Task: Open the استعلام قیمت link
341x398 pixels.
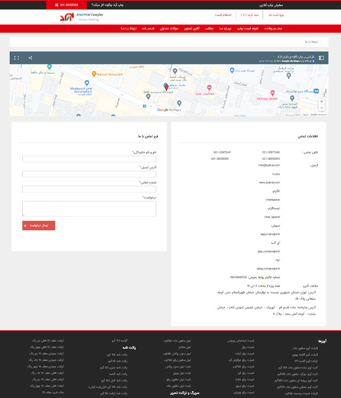Action: [207, 15]
